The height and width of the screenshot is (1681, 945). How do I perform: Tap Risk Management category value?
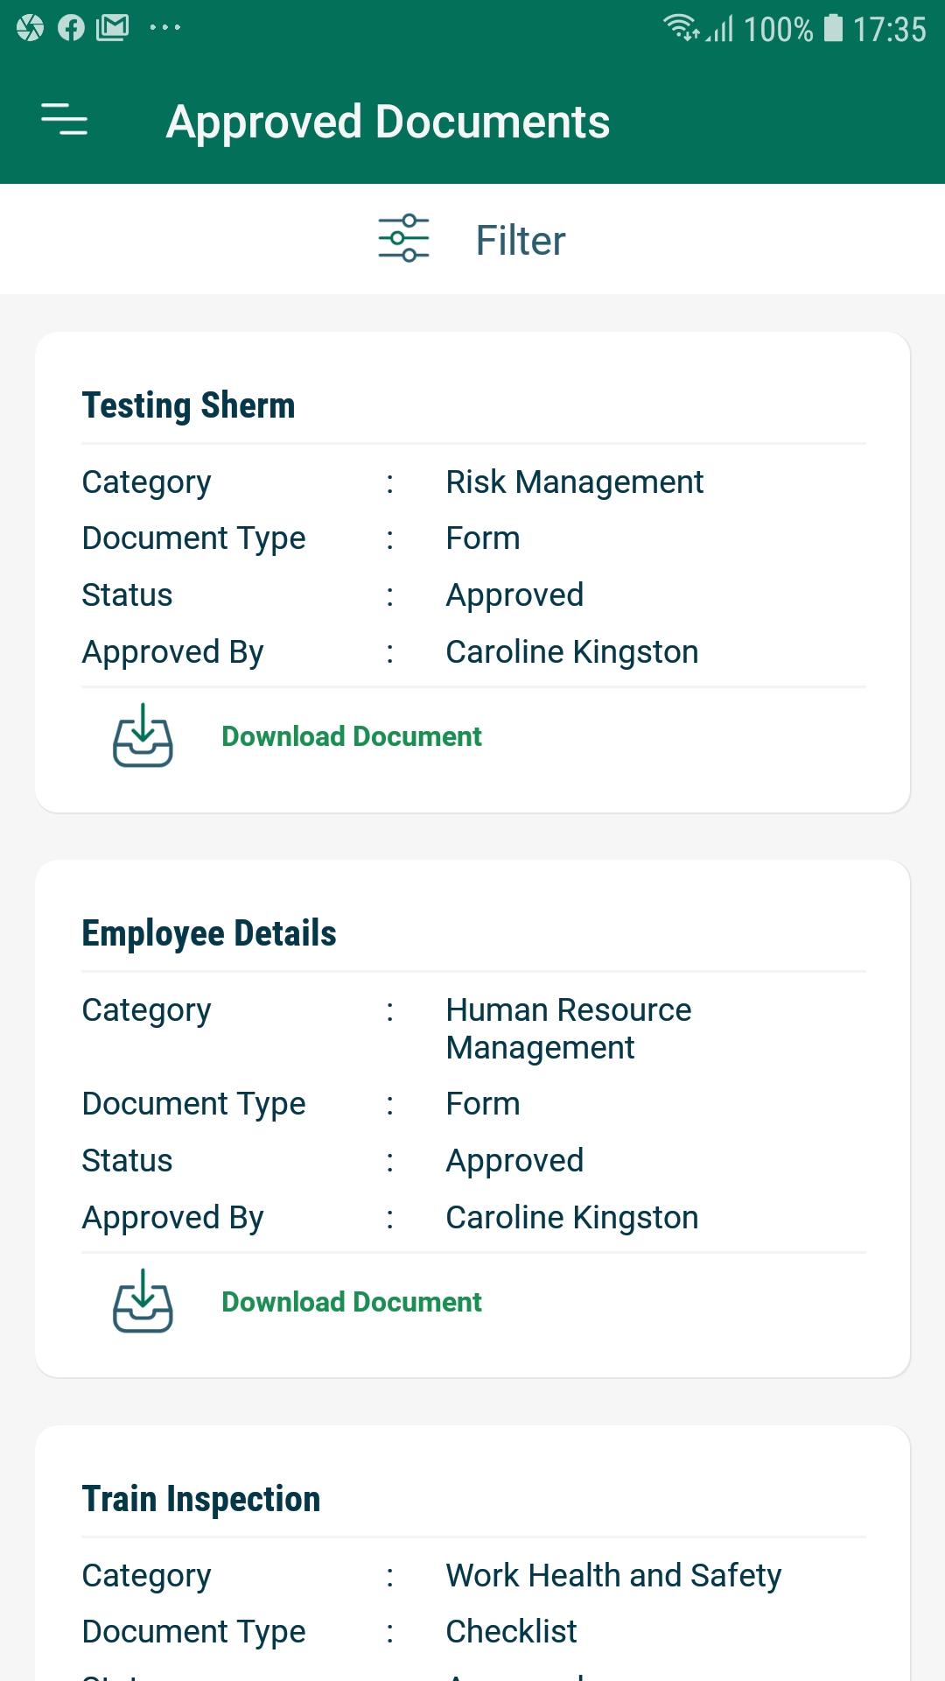[x=574, y=482]
